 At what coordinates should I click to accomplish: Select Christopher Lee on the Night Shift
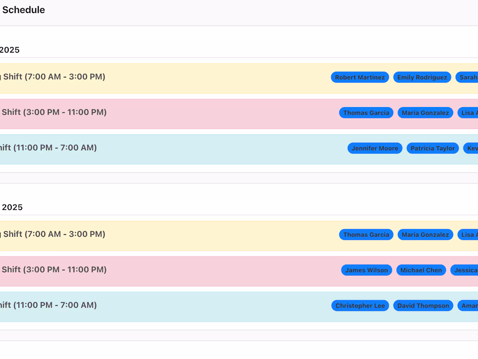point(360,305)
